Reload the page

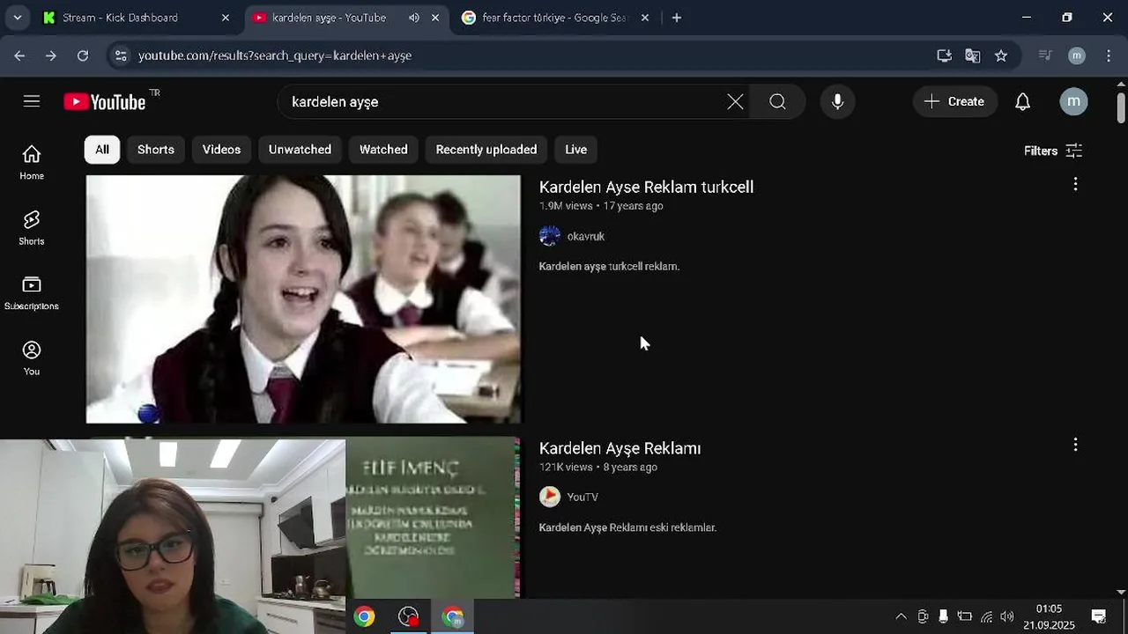[83, 55]
